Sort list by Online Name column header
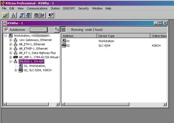 (159, 36)
